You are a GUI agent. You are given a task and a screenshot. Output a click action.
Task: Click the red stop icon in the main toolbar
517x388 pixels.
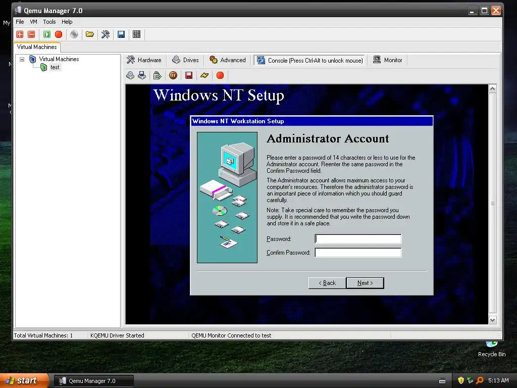point(59,34)
